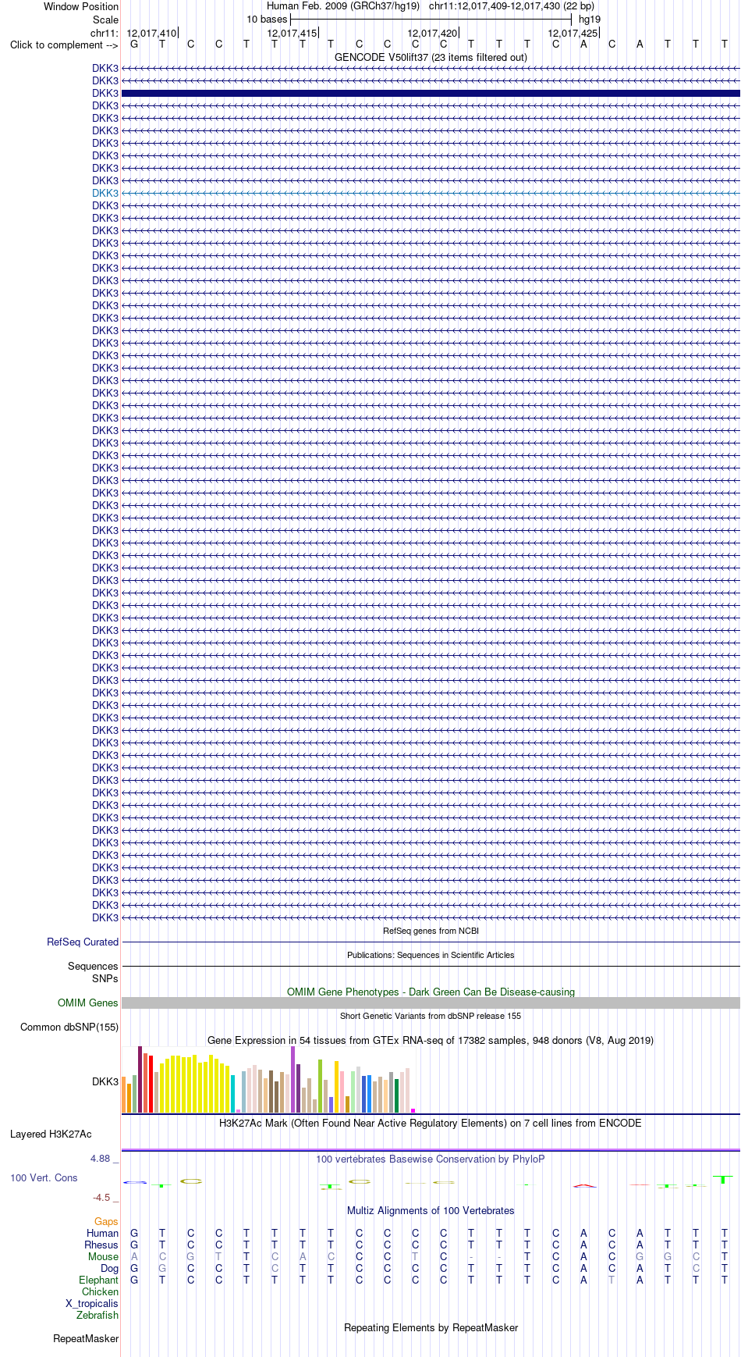
Task: Click the only G base in the top sequence row
Action: [x=134, y=44]
